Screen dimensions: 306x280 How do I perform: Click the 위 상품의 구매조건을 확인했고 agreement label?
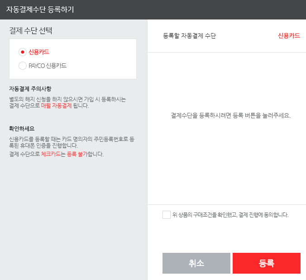(x=230, y=215)
